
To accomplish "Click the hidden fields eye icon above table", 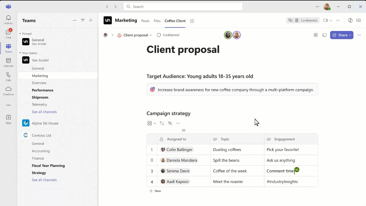I will tap(170, 123).
